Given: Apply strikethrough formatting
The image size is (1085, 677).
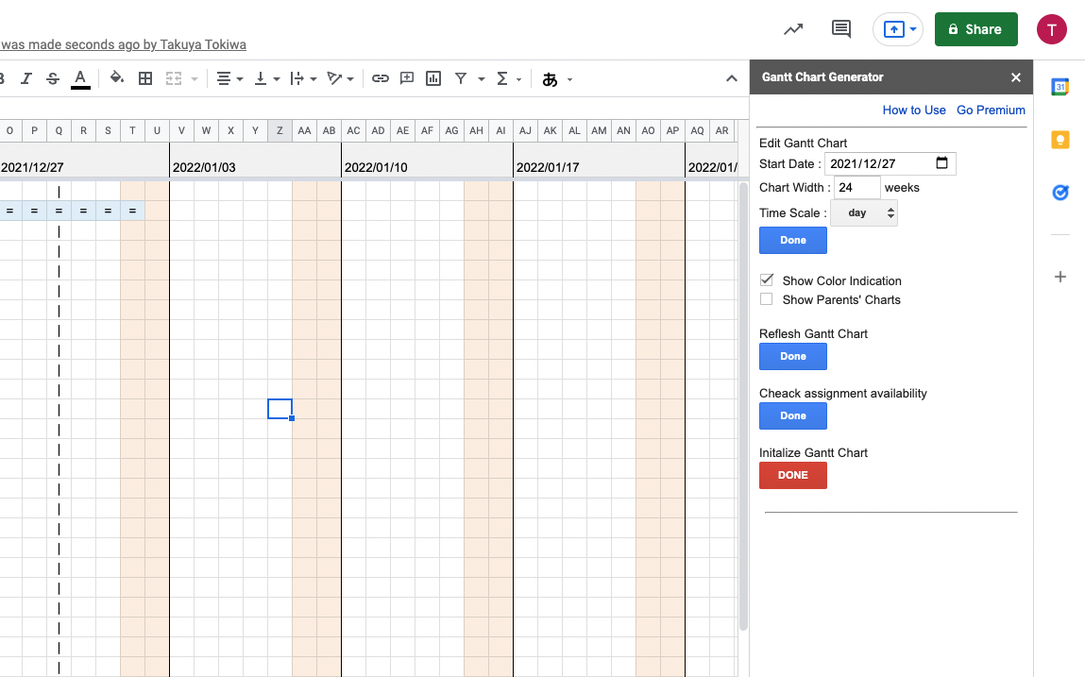Looking at the screenshot, I should click(53, 78).
